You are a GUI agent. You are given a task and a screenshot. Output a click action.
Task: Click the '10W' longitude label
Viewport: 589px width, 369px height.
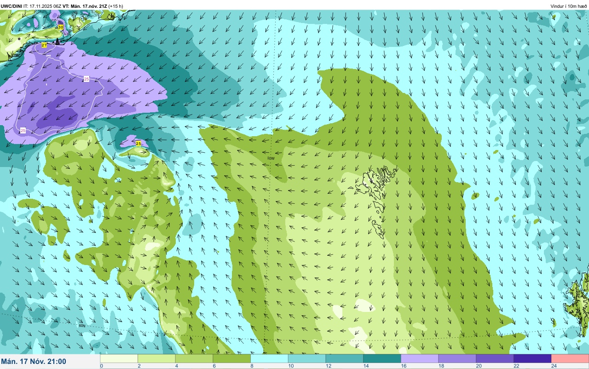coord(271,158)
